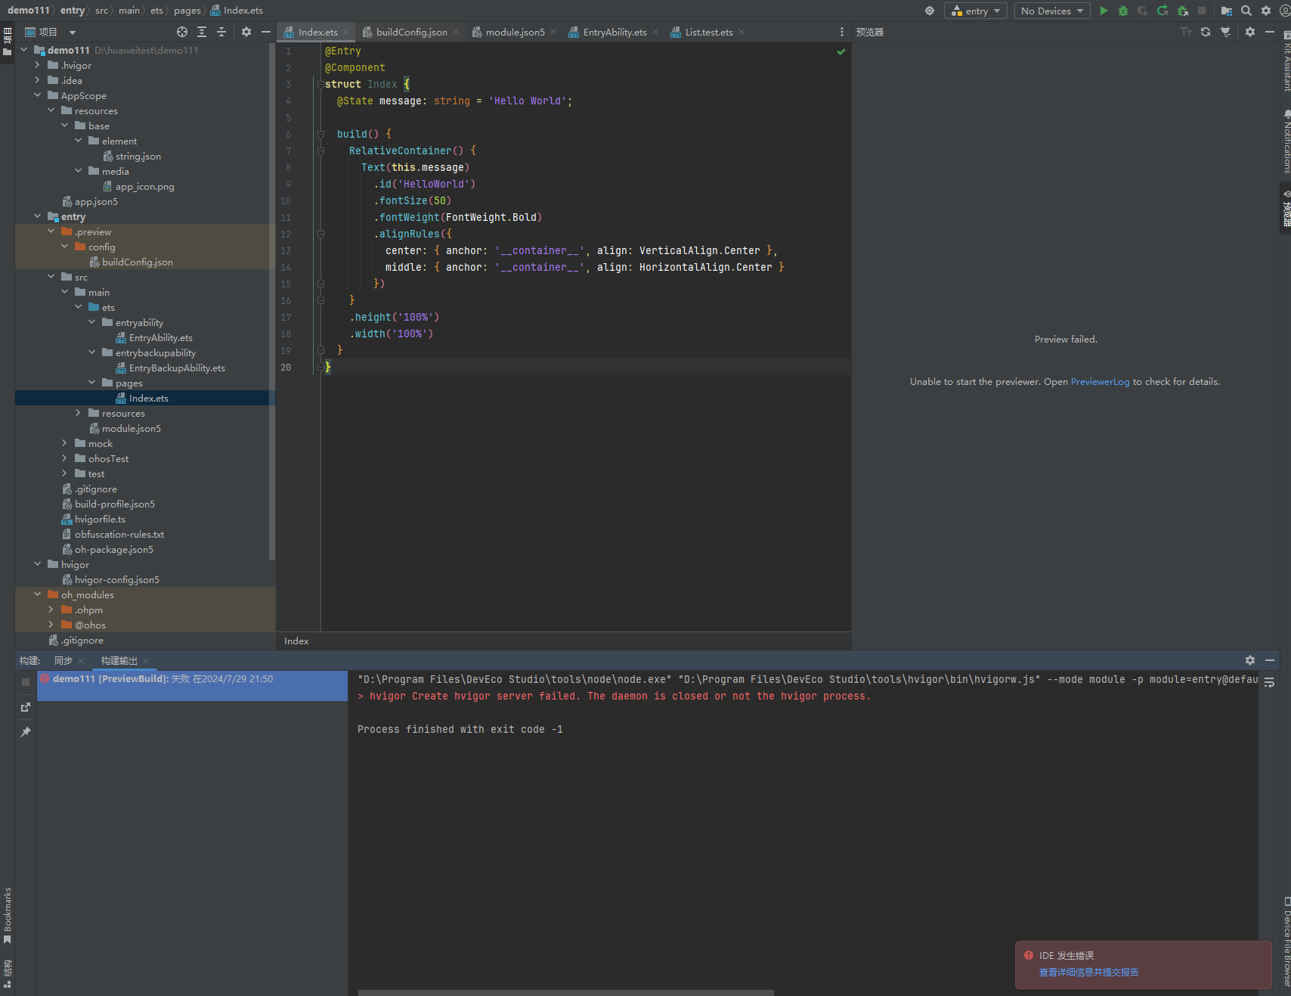Collapse the AppScope folder
Viewport: 1291px width, 996px height.
point(37,95)
